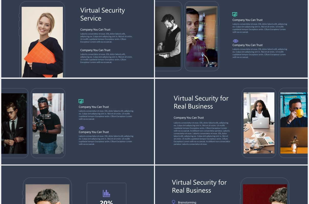Click the long Laboris paragraph left of the laptop photo
This screenshot has height=204, width=309.
pyautogui.click(x=202, y=133)
